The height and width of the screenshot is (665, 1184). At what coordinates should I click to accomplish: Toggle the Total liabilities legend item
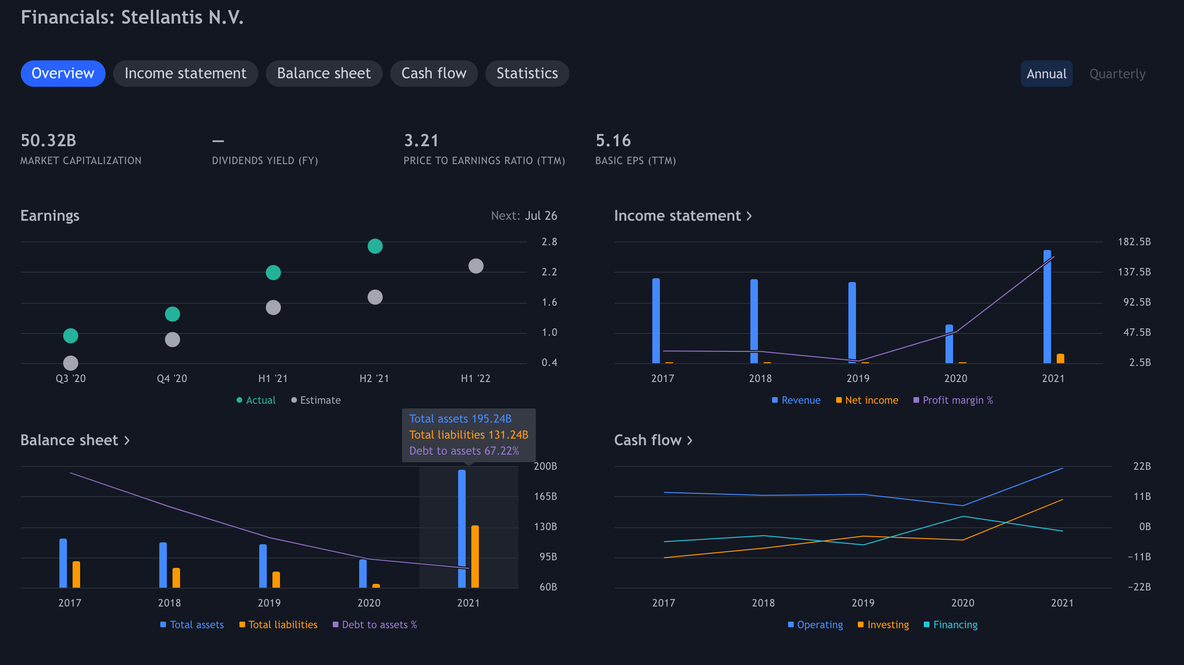pyautogui.click(x=278, y=624)
